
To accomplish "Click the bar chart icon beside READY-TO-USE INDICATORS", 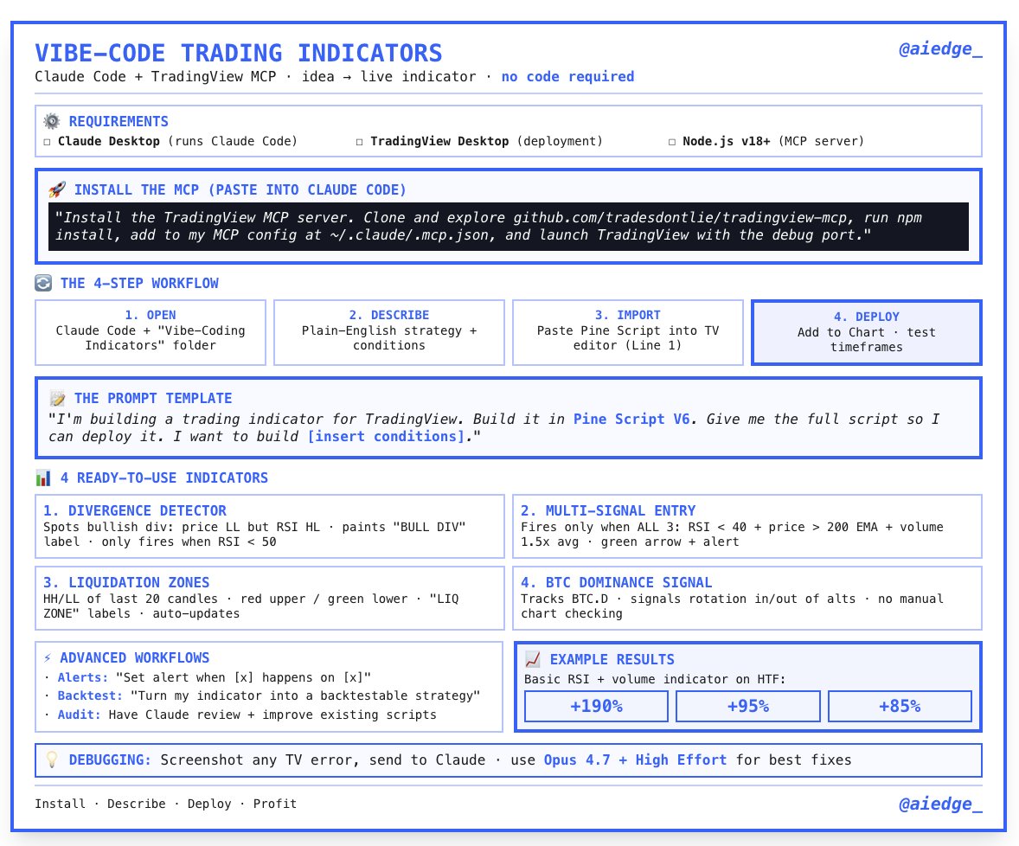I will (x=43, y=478).
